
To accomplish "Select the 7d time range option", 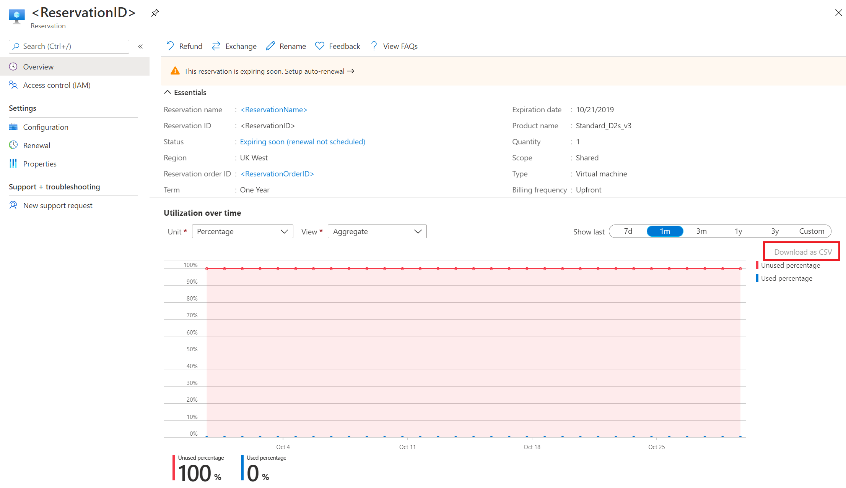I will coord(628,231).
